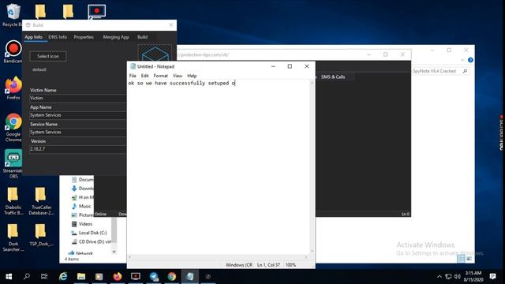Click the Version field 2.18.2.7
The width and height of the screenshot is (505, 284).
[x=78, y=149]
